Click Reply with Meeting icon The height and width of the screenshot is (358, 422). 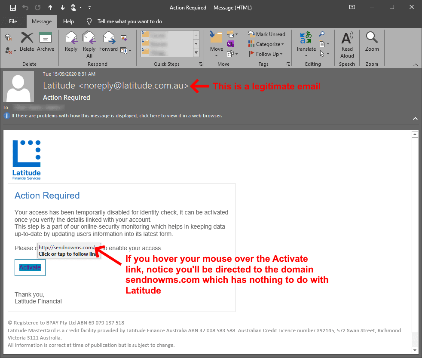point(124,38)
